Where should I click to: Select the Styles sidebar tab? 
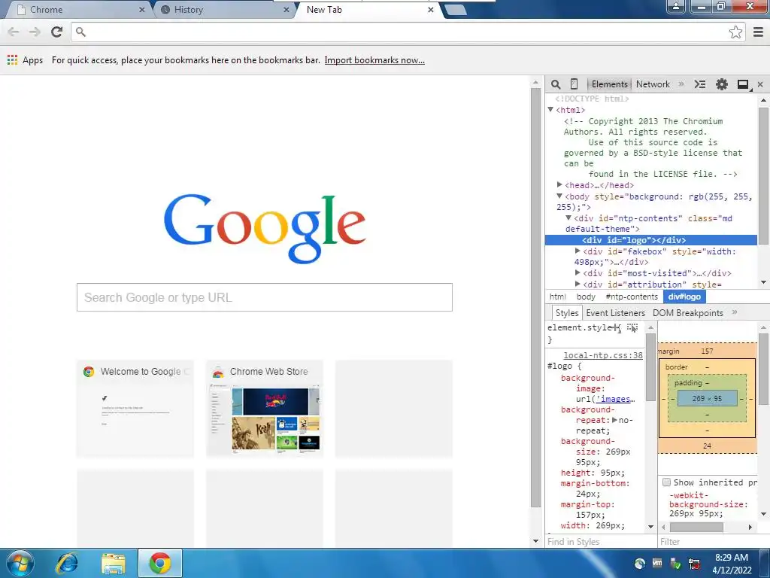click(567, 312)
